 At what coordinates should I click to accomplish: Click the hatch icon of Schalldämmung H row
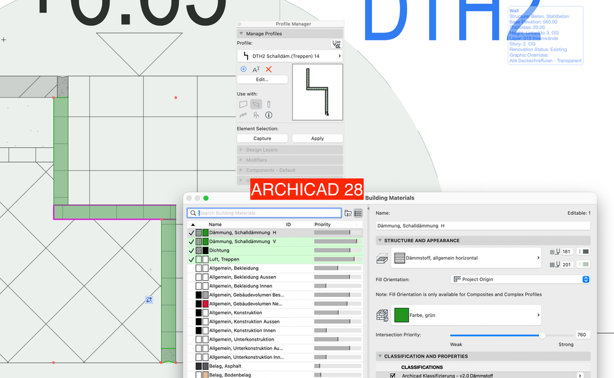(199, 233)
